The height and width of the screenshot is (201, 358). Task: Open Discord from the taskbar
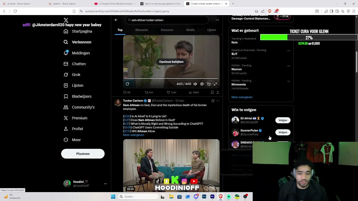tap(196, 197)
